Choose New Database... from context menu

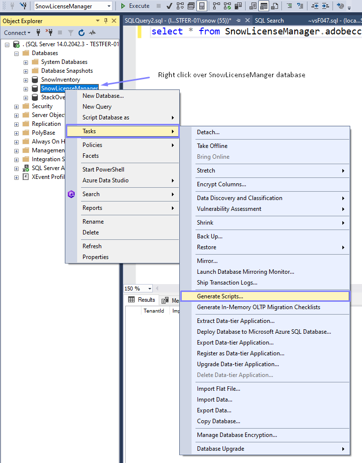pyautogui.click(x=123, y=96)
